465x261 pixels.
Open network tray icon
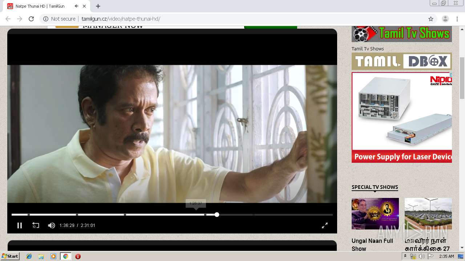coord(413,256)
